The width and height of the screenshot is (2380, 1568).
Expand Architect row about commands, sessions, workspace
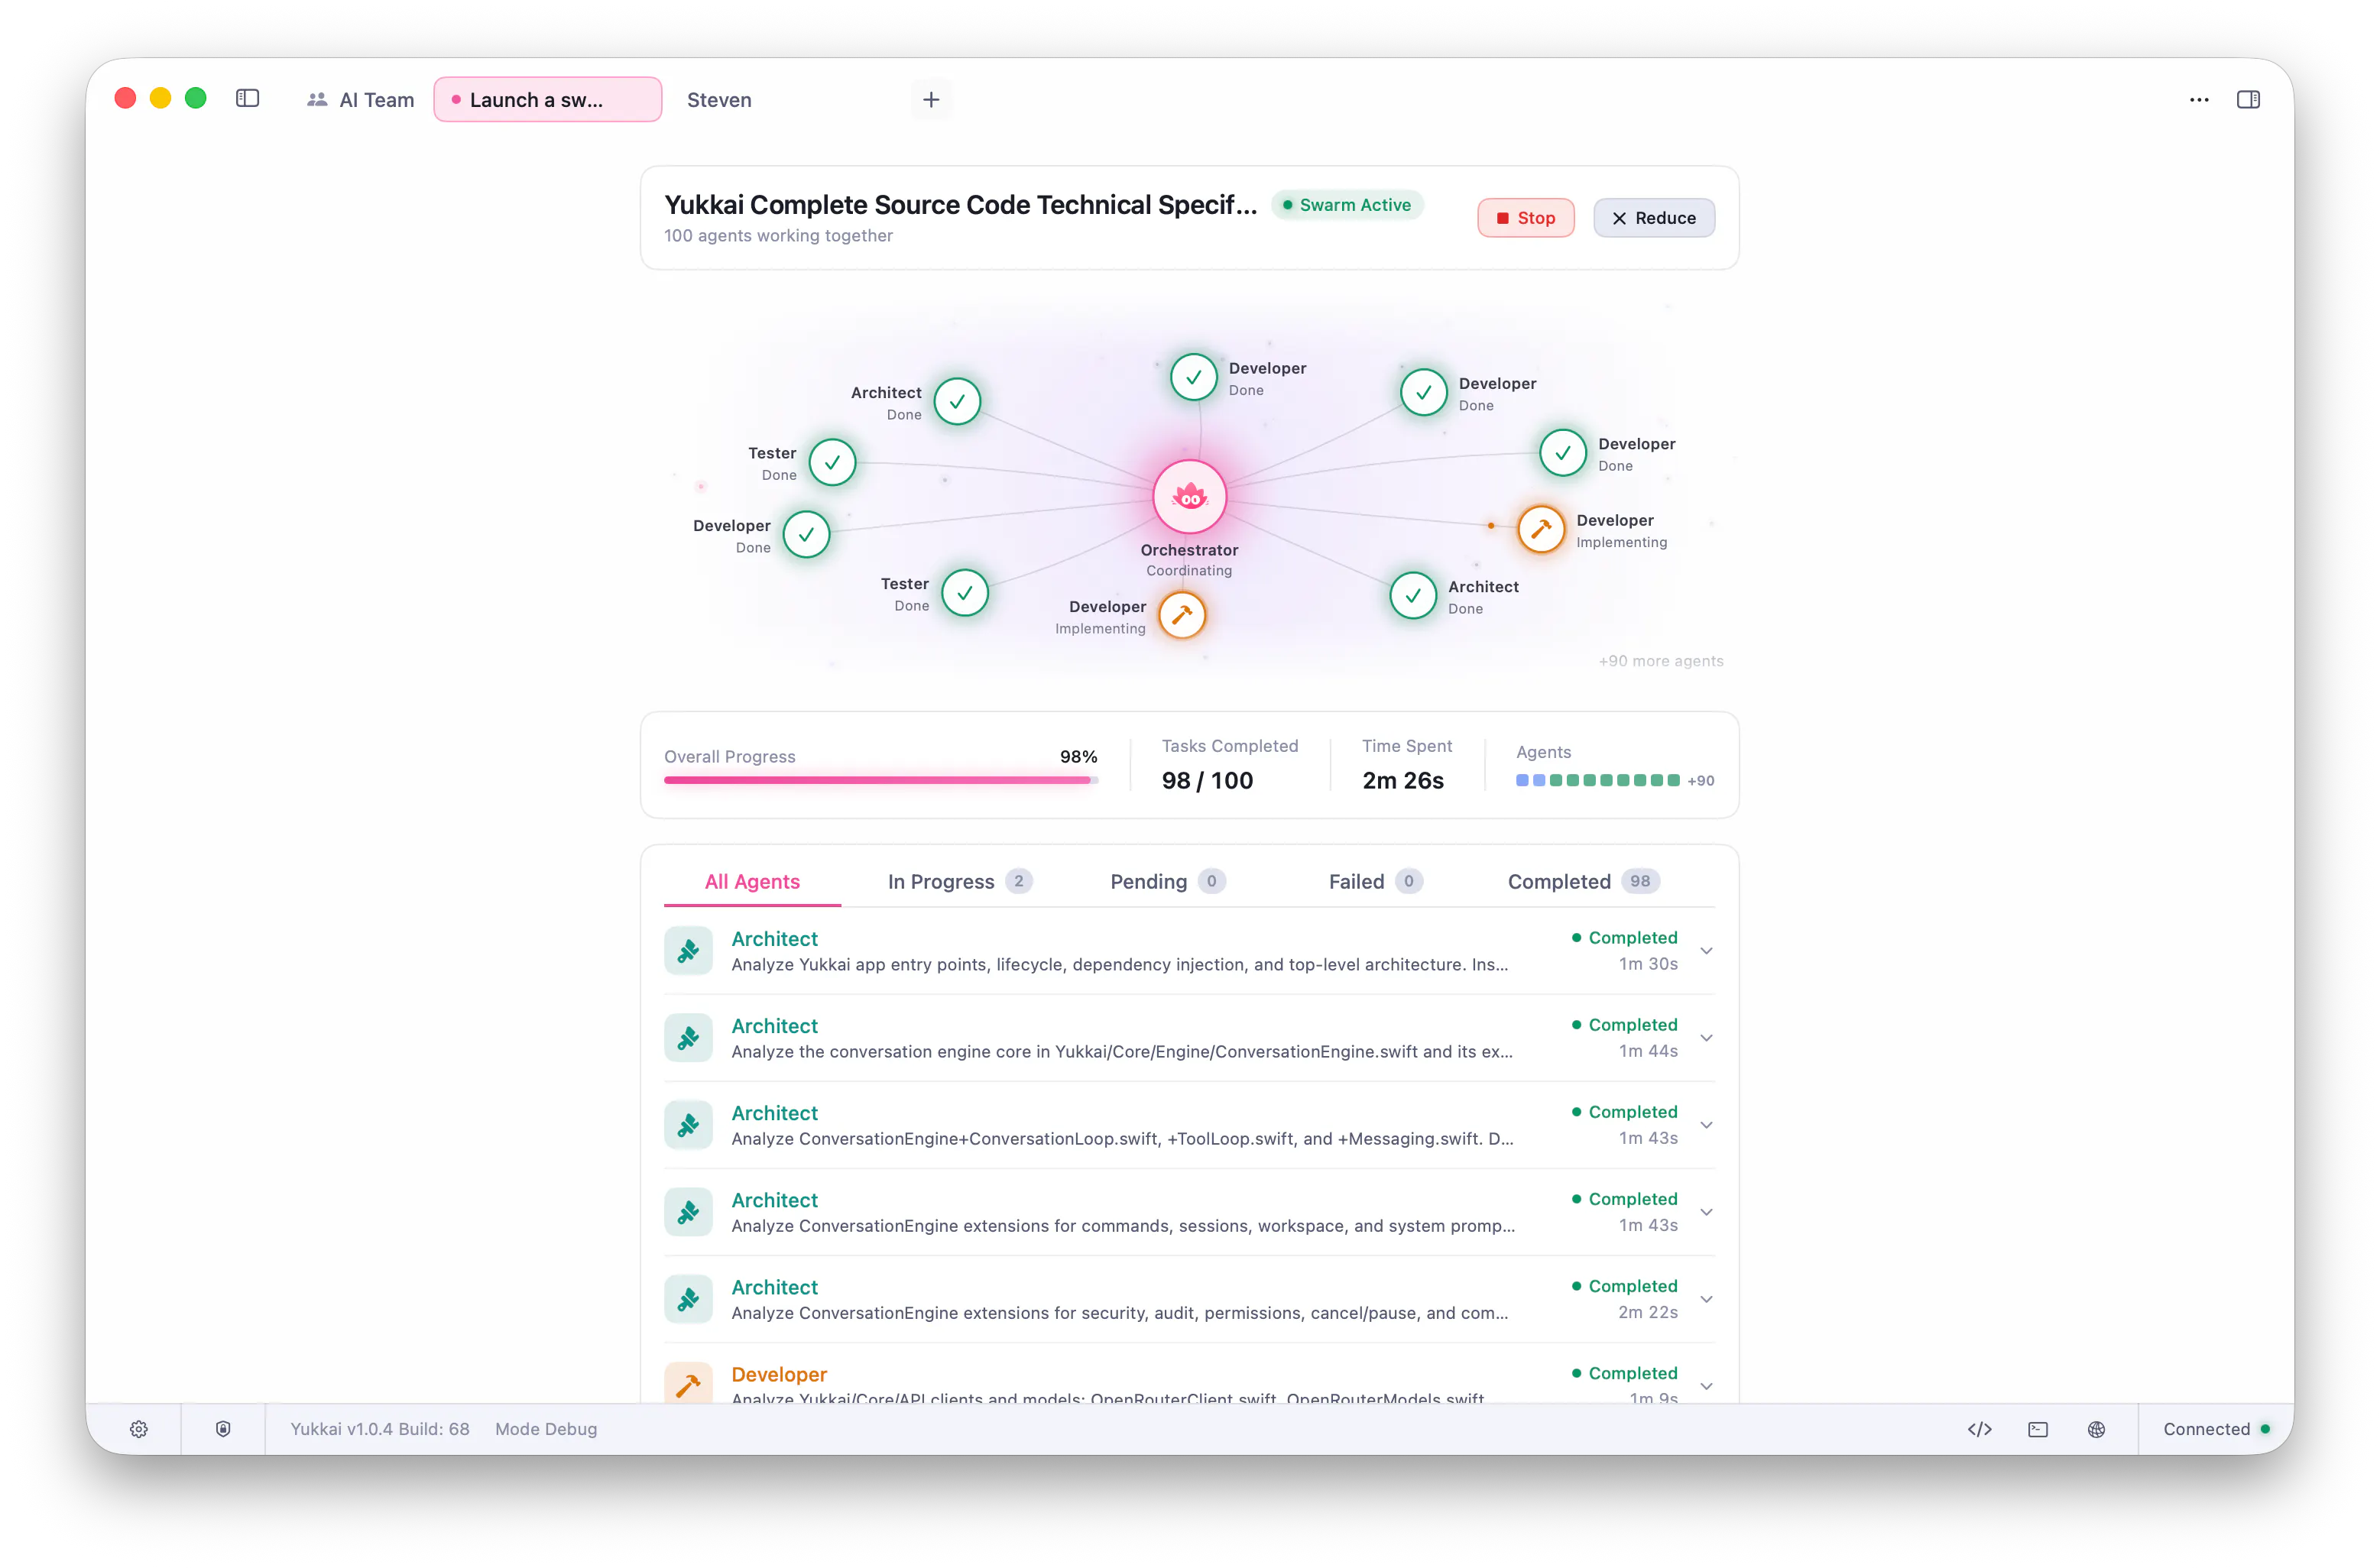1706,1212
